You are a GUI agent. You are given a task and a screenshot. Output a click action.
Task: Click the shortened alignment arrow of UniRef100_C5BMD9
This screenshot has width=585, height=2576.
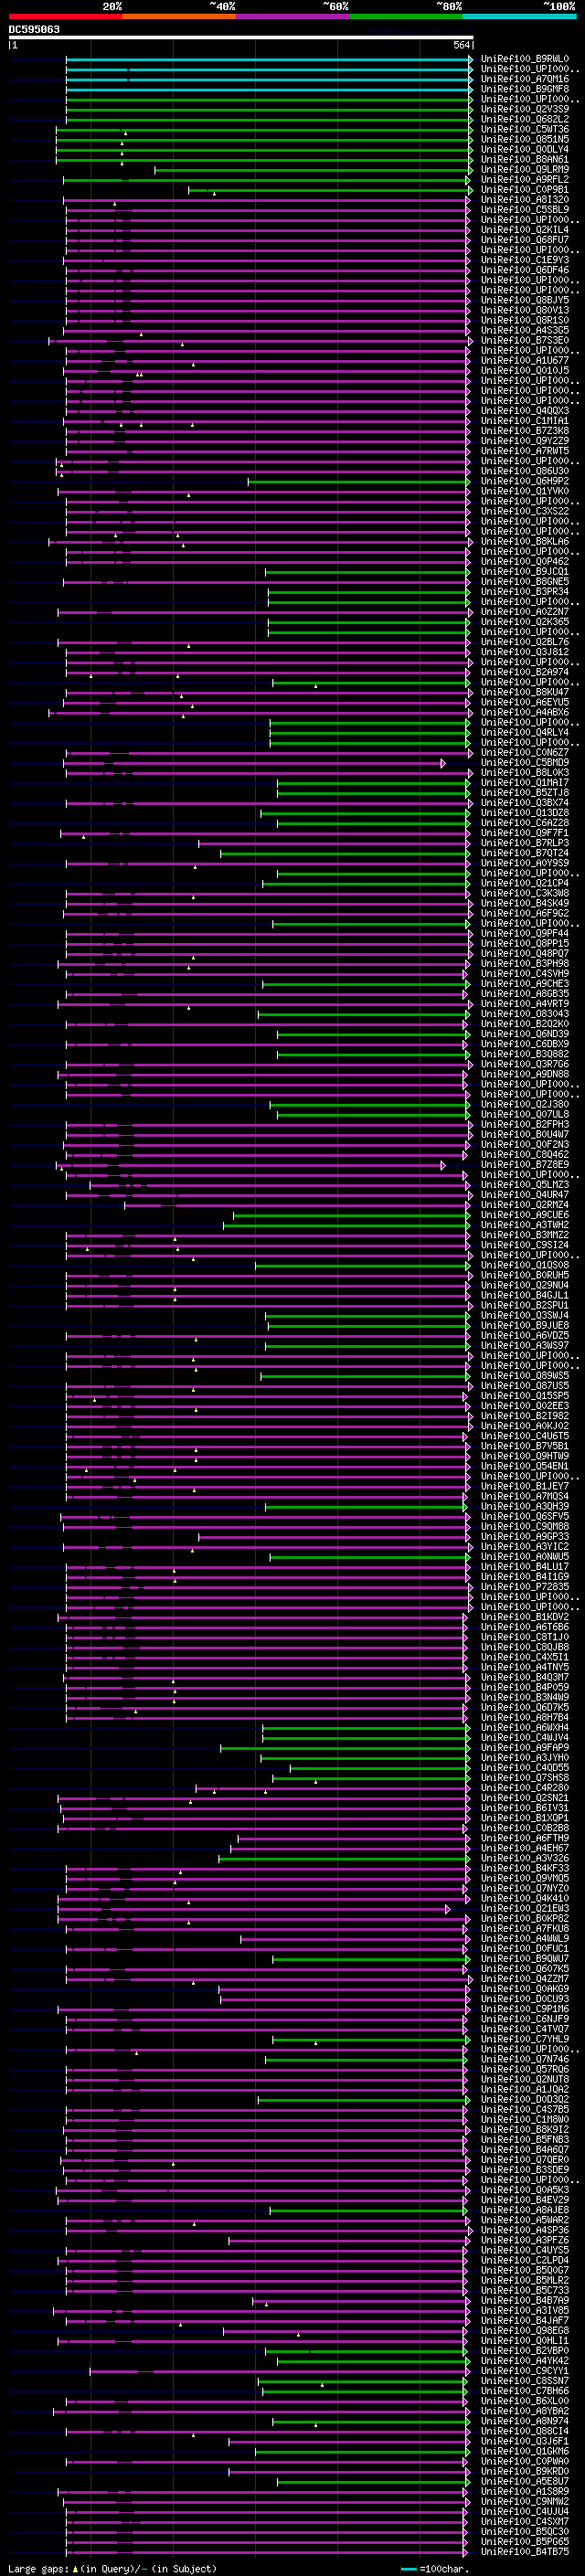coord(443,763)
